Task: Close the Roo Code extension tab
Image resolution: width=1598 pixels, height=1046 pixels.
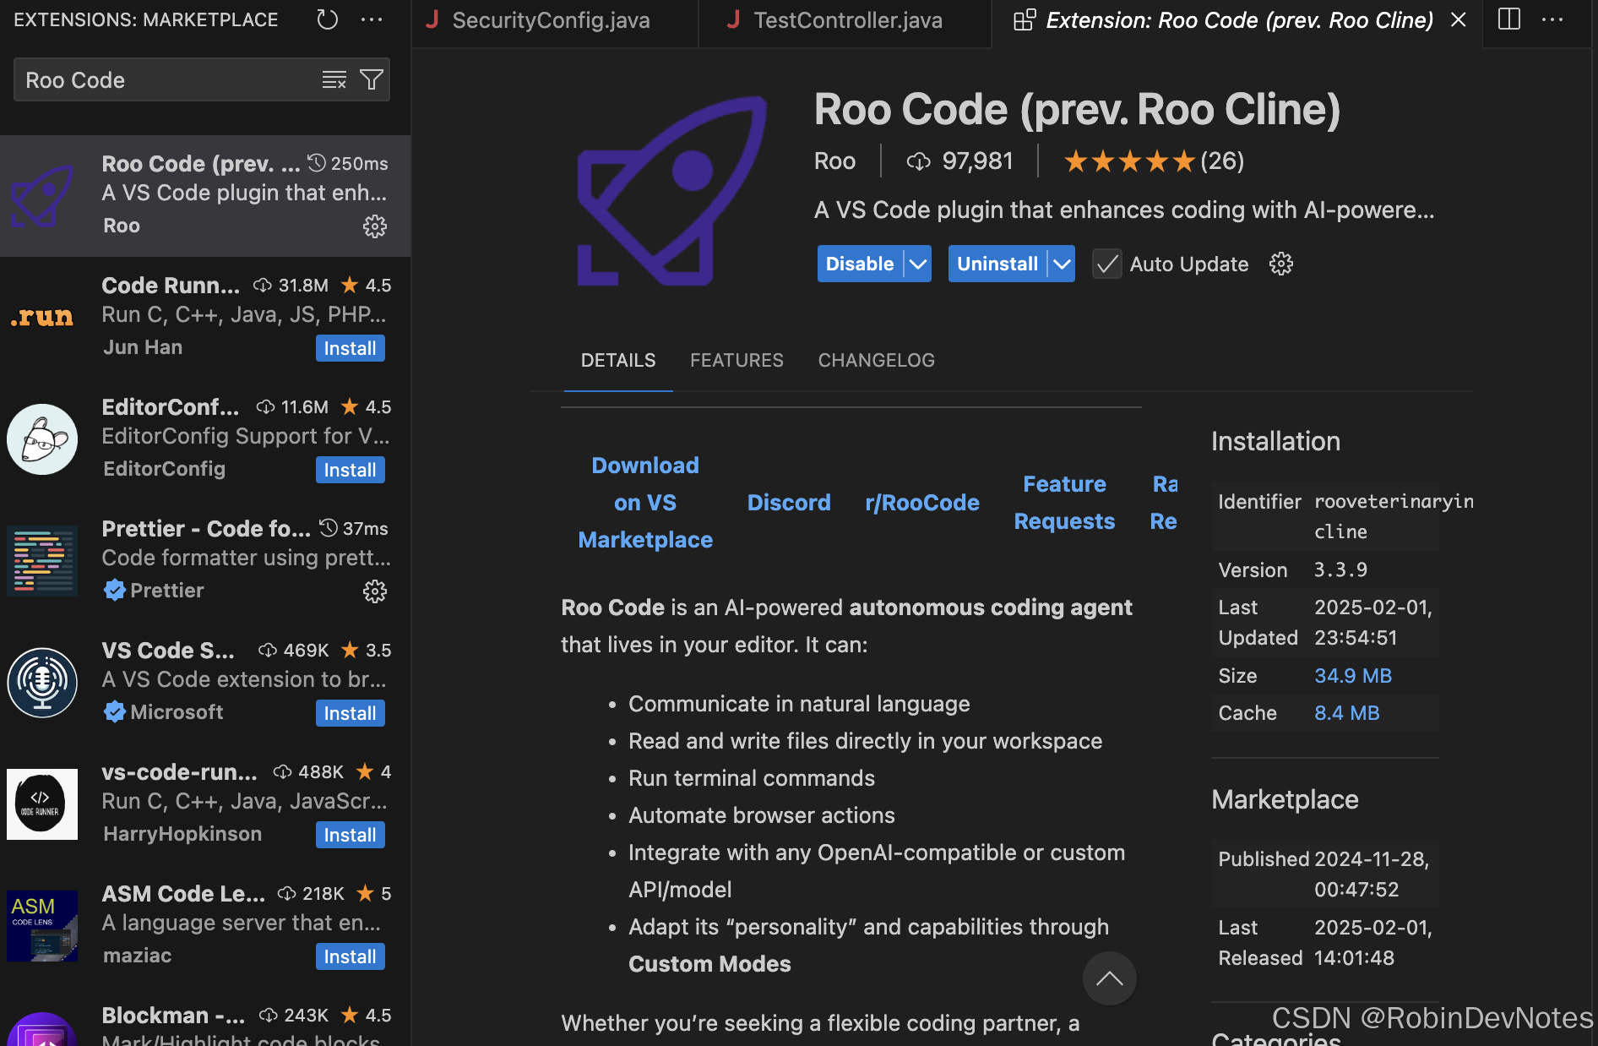Action: 1458,19
